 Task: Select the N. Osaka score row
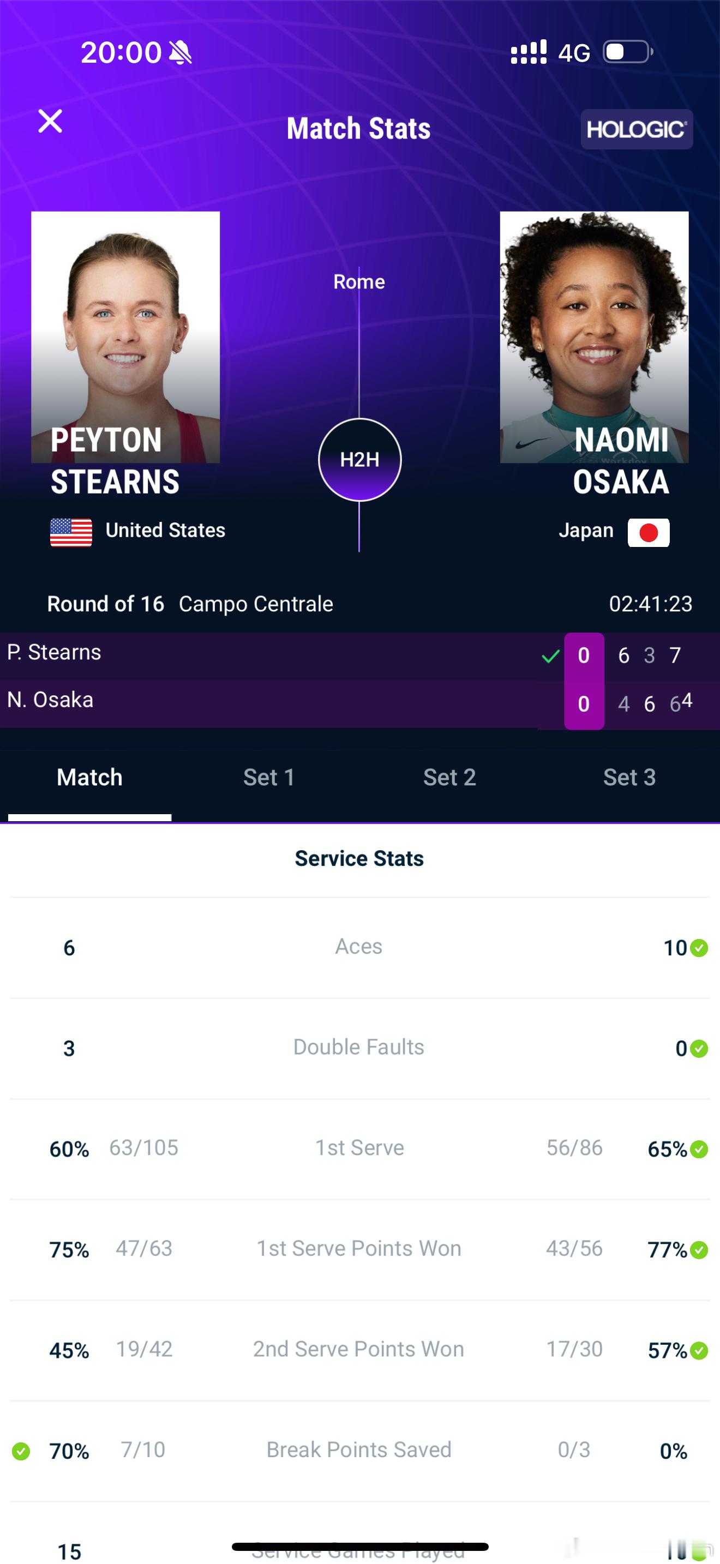coord(360,703)
